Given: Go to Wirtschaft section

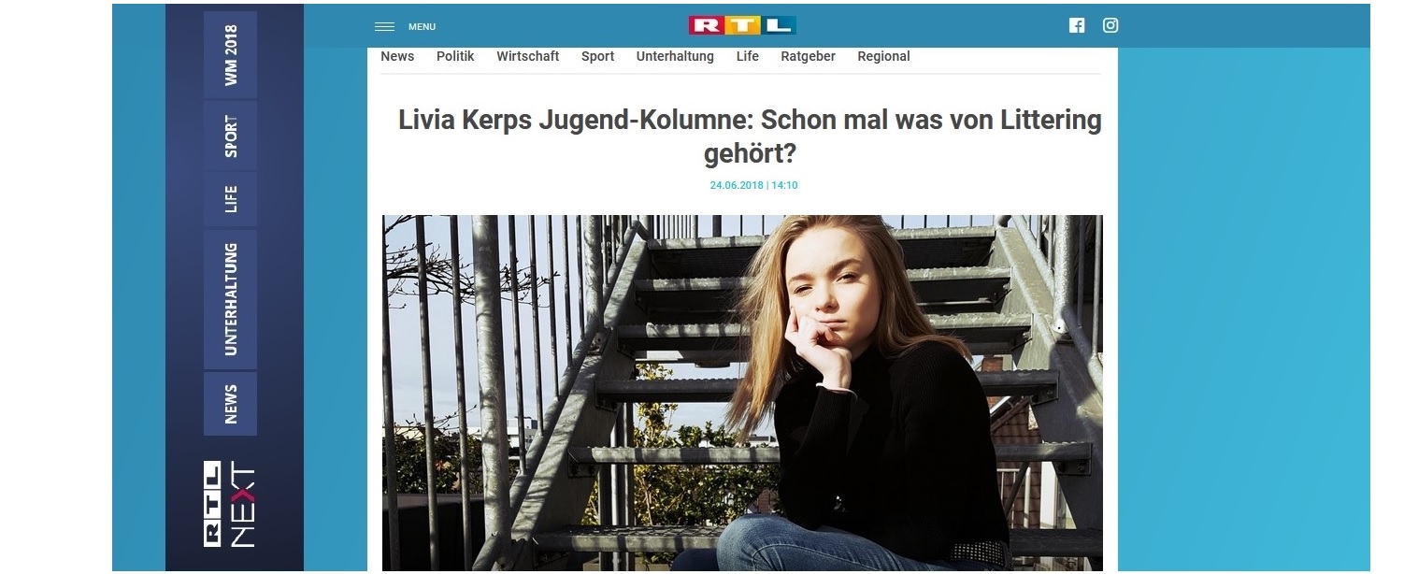Looking at the screenshot, I should (x=528, y=56).
